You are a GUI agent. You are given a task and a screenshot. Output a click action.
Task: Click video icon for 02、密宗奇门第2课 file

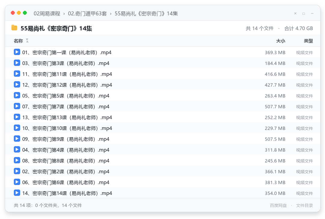(x=17, y=171)
